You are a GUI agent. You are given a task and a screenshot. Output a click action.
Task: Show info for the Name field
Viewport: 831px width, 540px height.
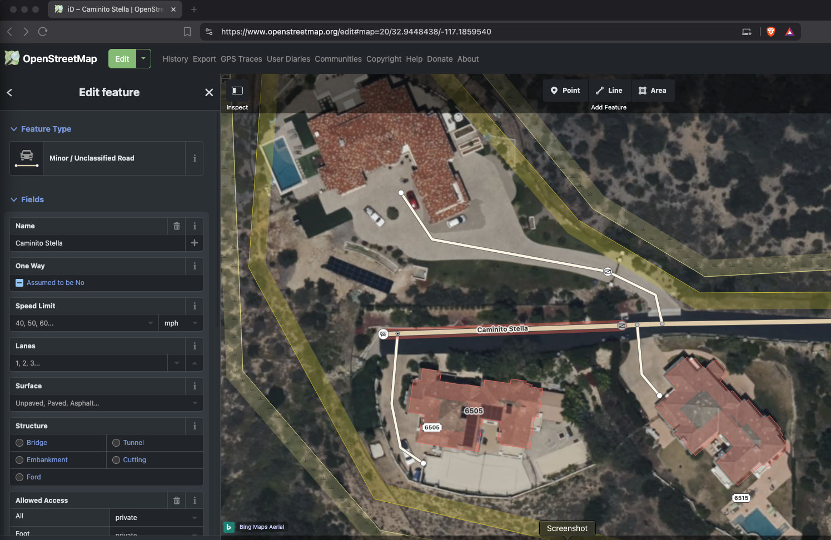coord(195,226)
